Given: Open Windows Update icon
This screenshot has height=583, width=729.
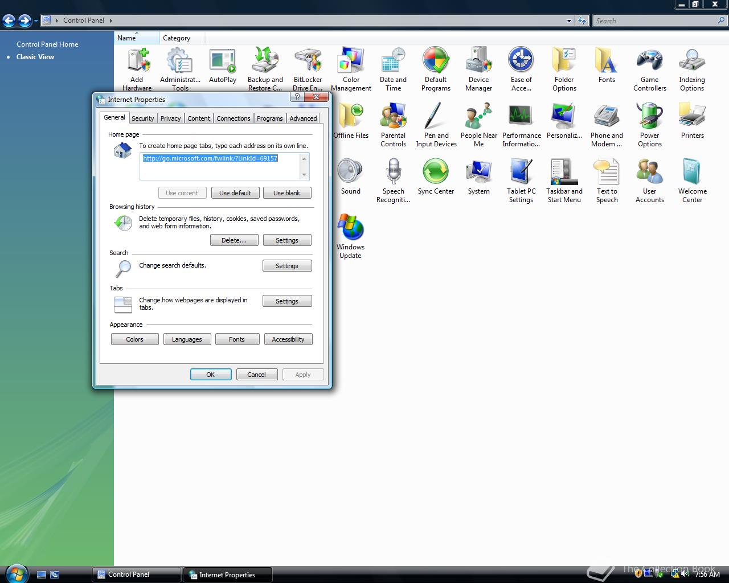Looking at the screenshot, I should coord(350,236).
